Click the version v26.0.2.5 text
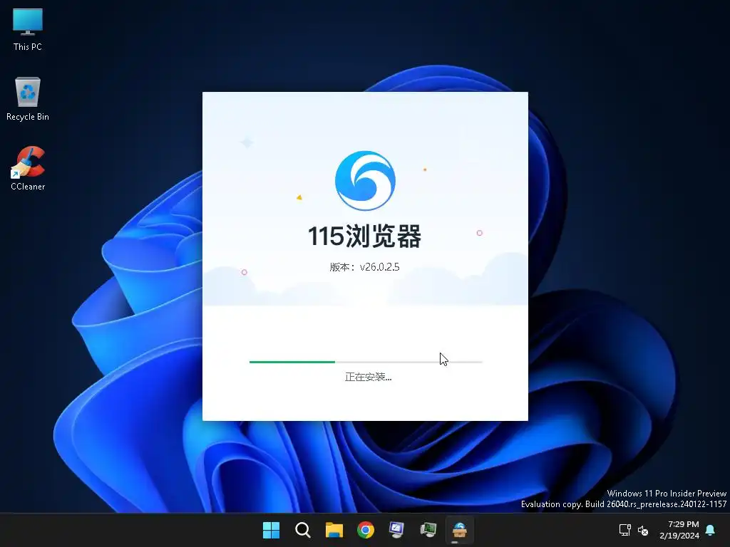The image size is (730, 547). coord(364,267)
